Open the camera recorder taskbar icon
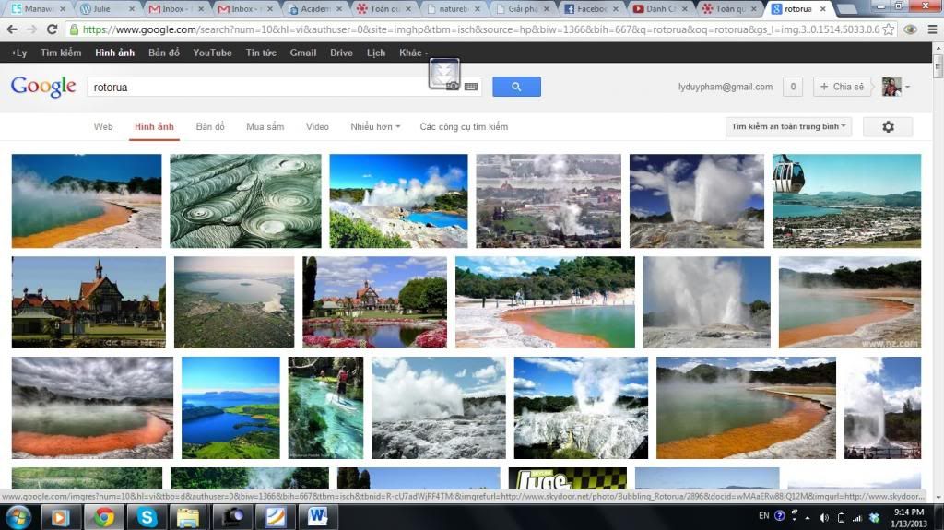Image resolution: width=944 pixels, height=530 pixels. pos(232,517)
